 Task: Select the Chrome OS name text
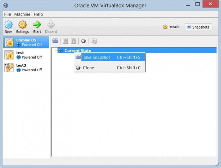click(26, 40)
